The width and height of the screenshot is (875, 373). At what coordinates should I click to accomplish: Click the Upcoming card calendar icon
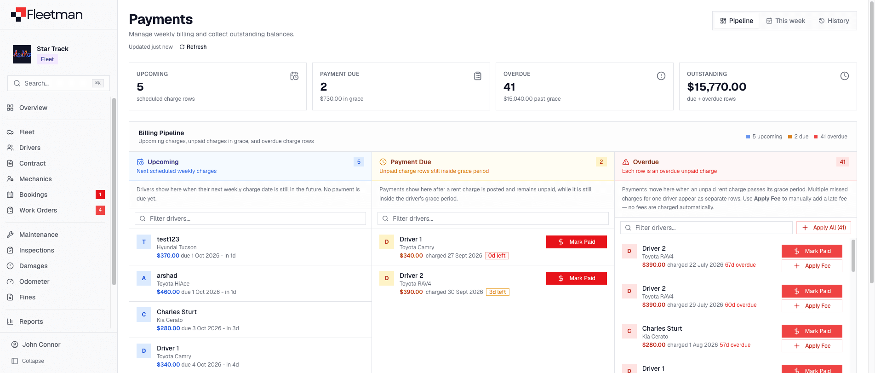point(294,76)
